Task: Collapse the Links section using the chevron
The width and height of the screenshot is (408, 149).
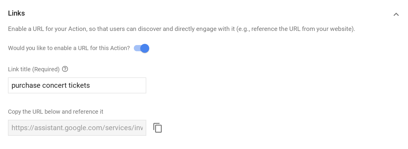Action: (x=396, y=14)
